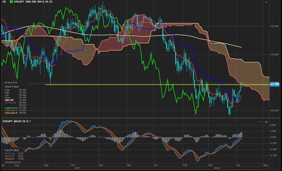Viewport: 282px width, 171px height.
Task: Click the 06 April 2018 date label
Action: pos(11,82)
